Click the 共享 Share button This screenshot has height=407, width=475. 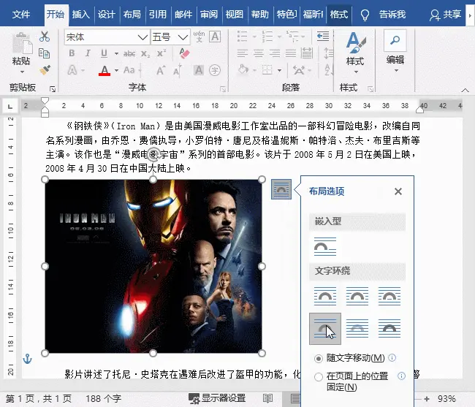pos(446,14)
